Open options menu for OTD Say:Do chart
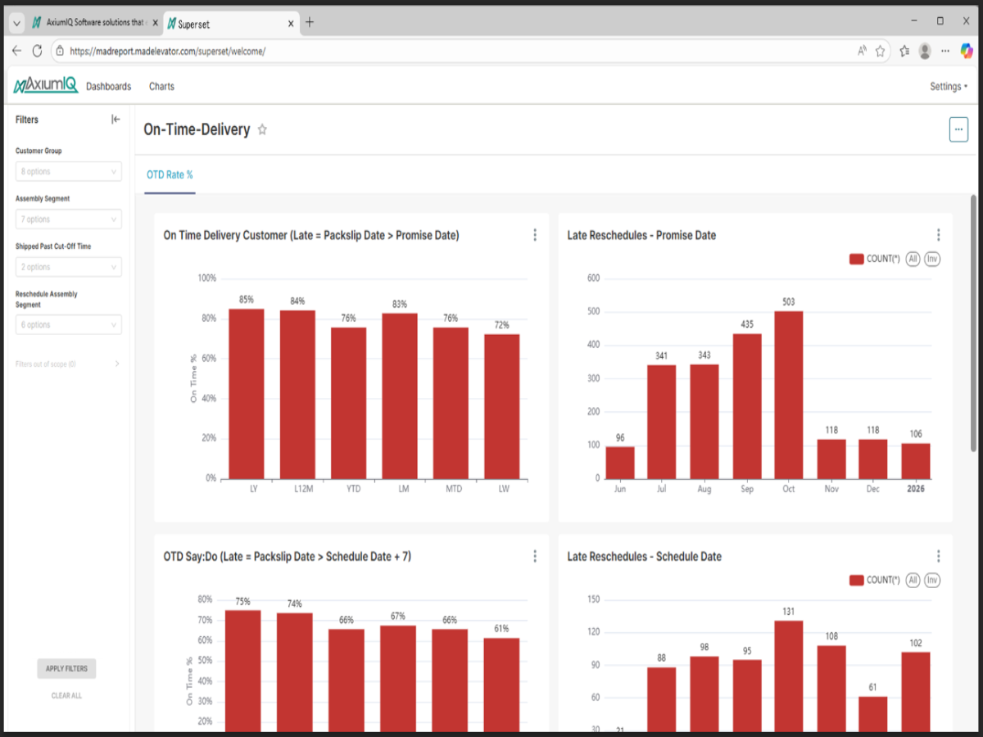The width and height of the screenshot is (983, 737). pyautogui.click(x=535, y=556)
